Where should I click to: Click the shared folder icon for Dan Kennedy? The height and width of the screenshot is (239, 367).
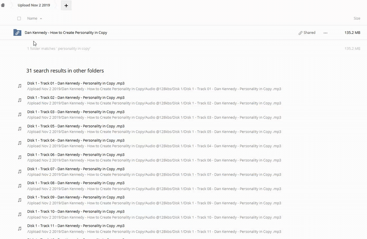pyautogui.click(x=17, y=33)
